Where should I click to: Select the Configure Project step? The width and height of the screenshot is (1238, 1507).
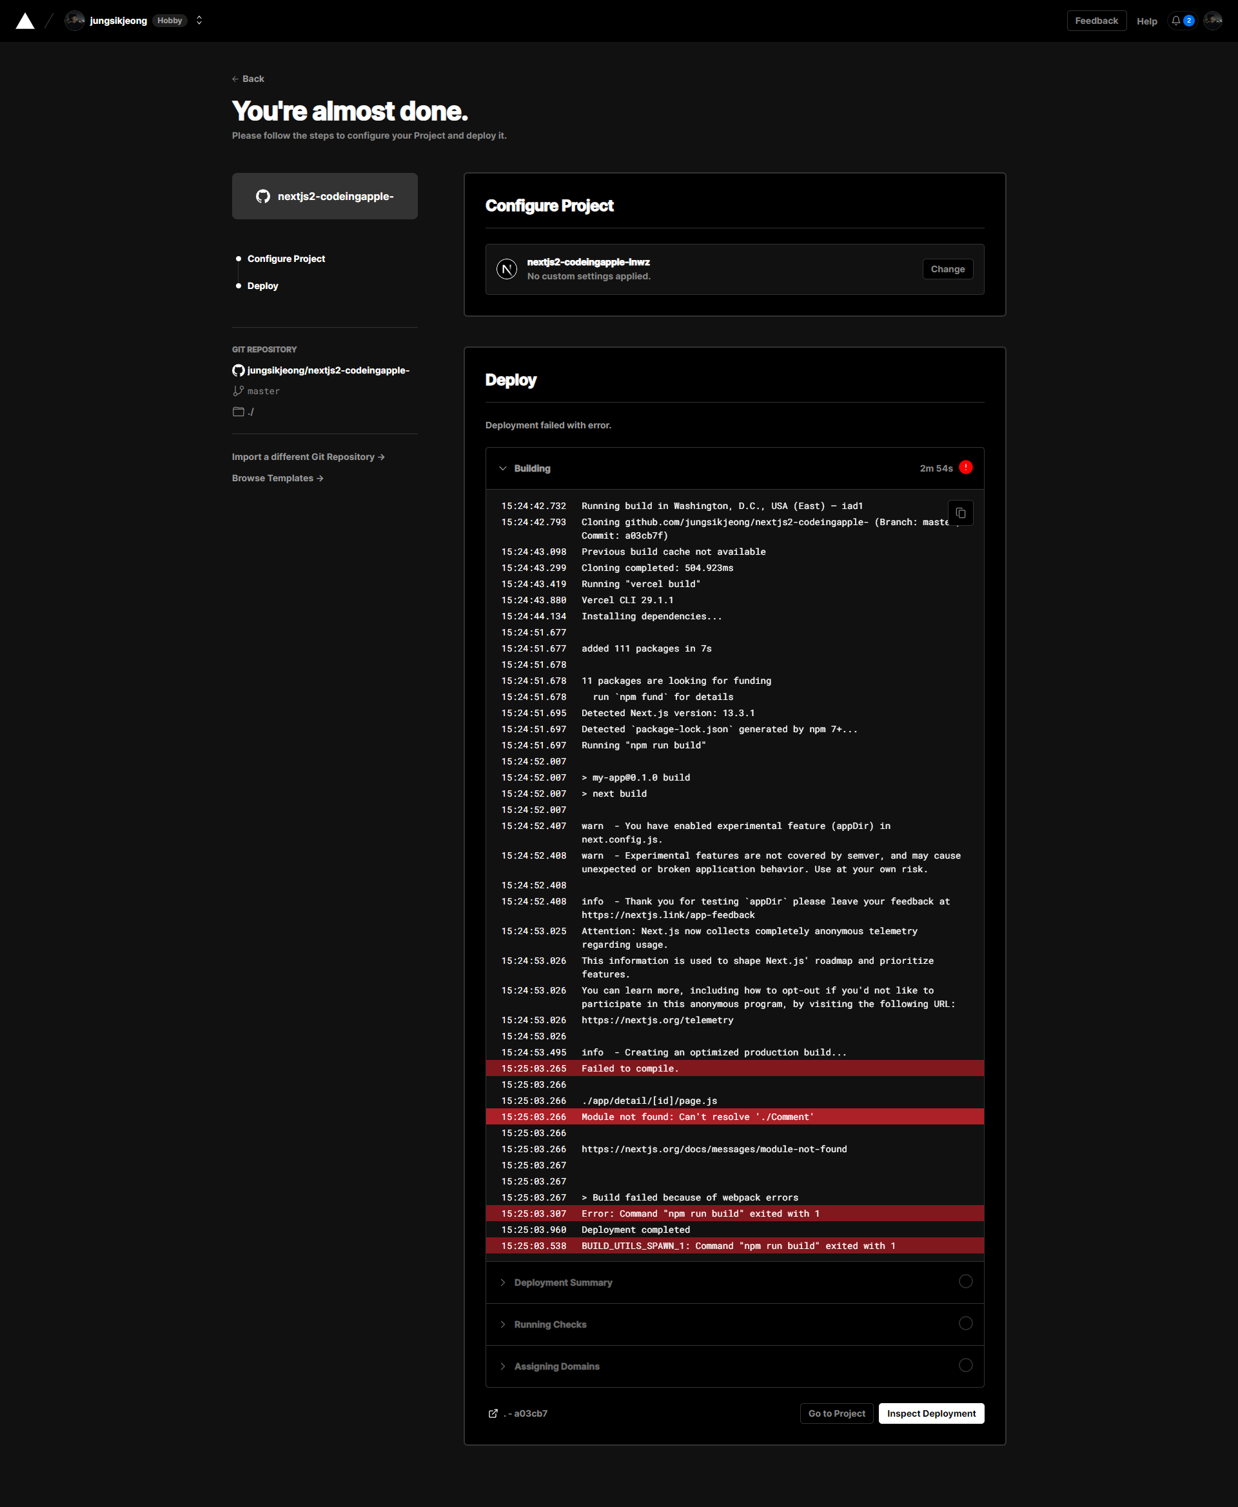[x=286, y=258]
